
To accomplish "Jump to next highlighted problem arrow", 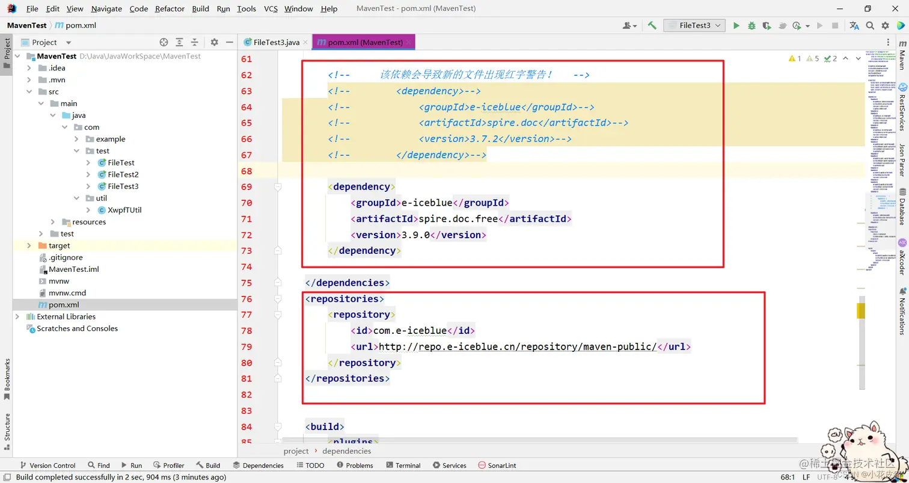I will pyautogui.click(x=858, y=58).
